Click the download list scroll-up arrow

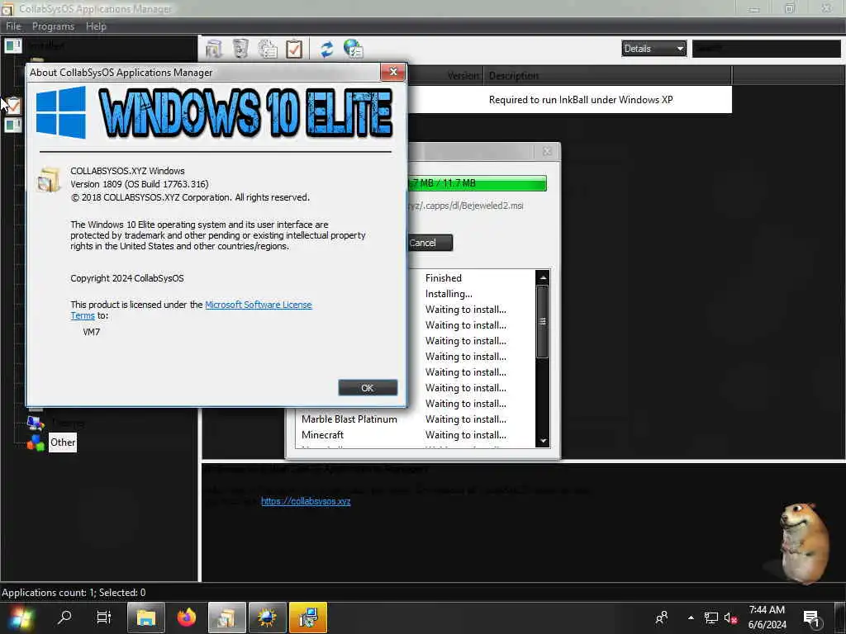tap(543, 277)
